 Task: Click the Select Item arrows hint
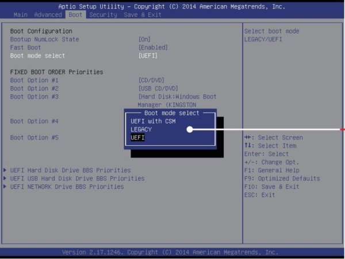tap(270, 146)
